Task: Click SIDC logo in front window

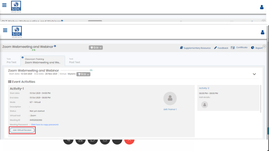Action: [17, 32]
